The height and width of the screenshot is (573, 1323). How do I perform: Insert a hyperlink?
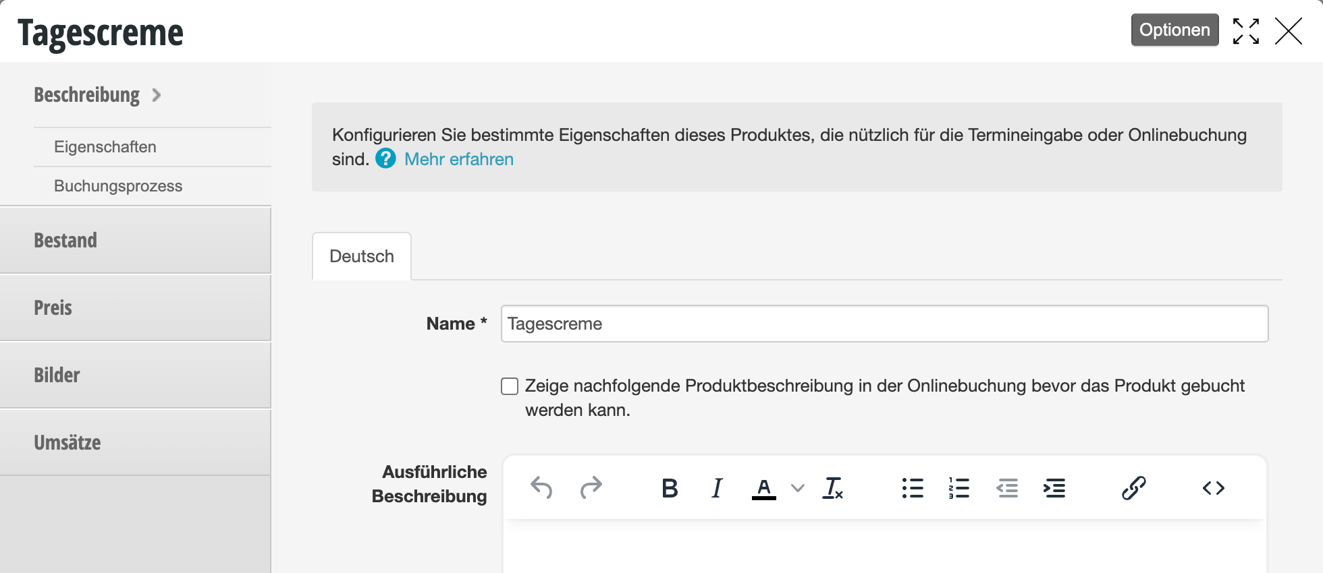1134,487
